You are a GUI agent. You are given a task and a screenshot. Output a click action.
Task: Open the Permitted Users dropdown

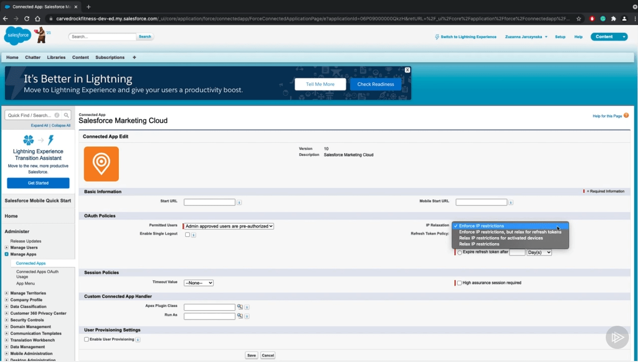tap(229, 227)
